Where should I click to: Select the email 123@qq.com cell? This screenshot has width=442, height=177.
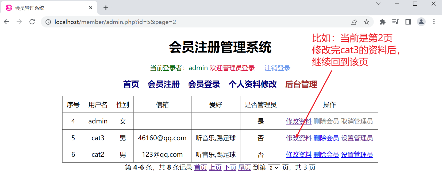tap(162, 154)
